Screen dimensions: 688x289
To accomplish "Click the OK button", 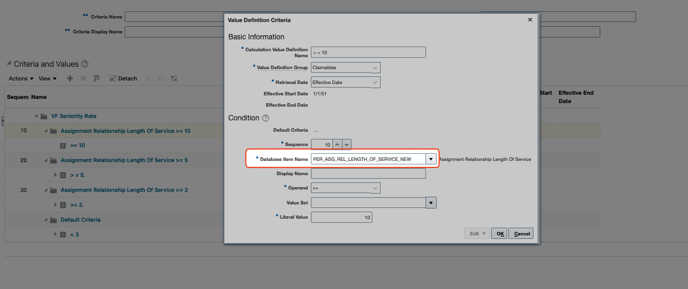I will click(x=499, y=234).
